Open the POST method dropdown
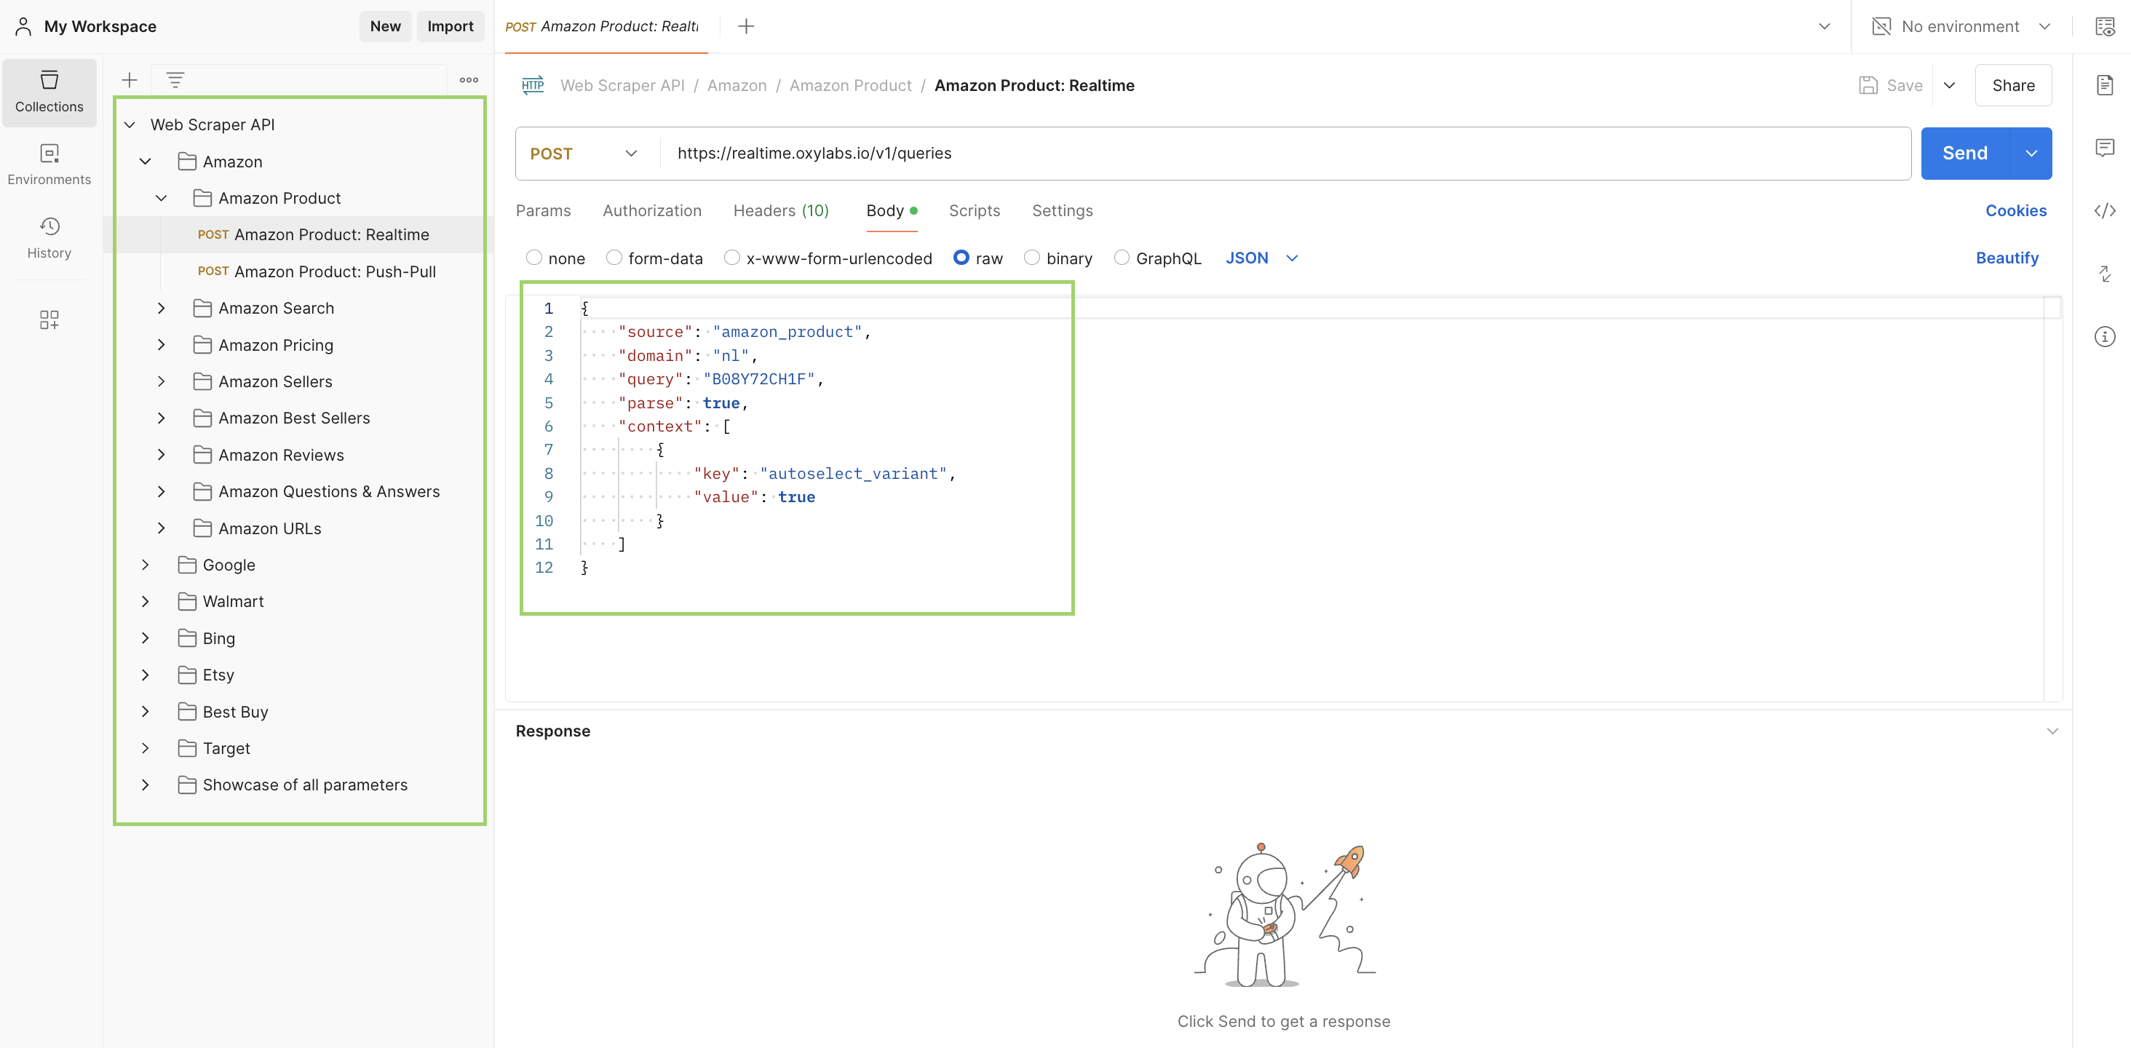Viewport: 2131px width, 1048px height. point(584,154)
